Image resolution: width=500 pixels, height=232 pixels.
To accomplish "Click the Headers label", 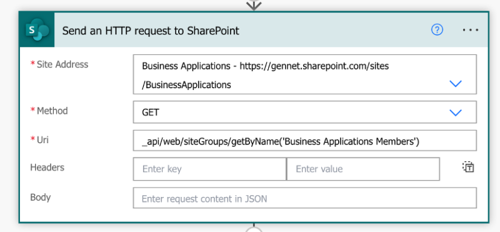I will (47, 167).
